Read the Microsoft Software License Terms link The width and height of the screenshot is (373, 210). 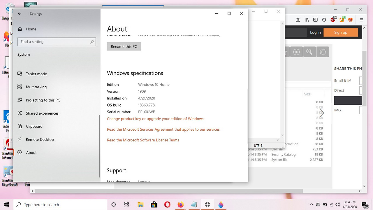pyautogui.click(x=143, y=140)
